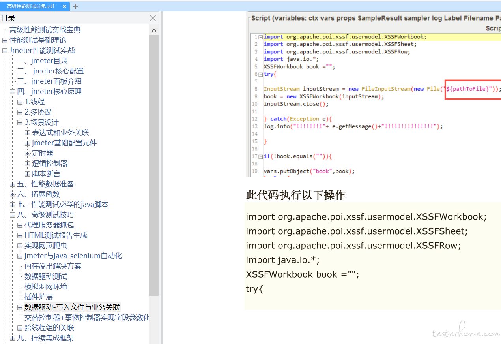Open 内存溢出解决方案 bookmark
Viewport: 501px width, 344px height.
pos(53,266)
